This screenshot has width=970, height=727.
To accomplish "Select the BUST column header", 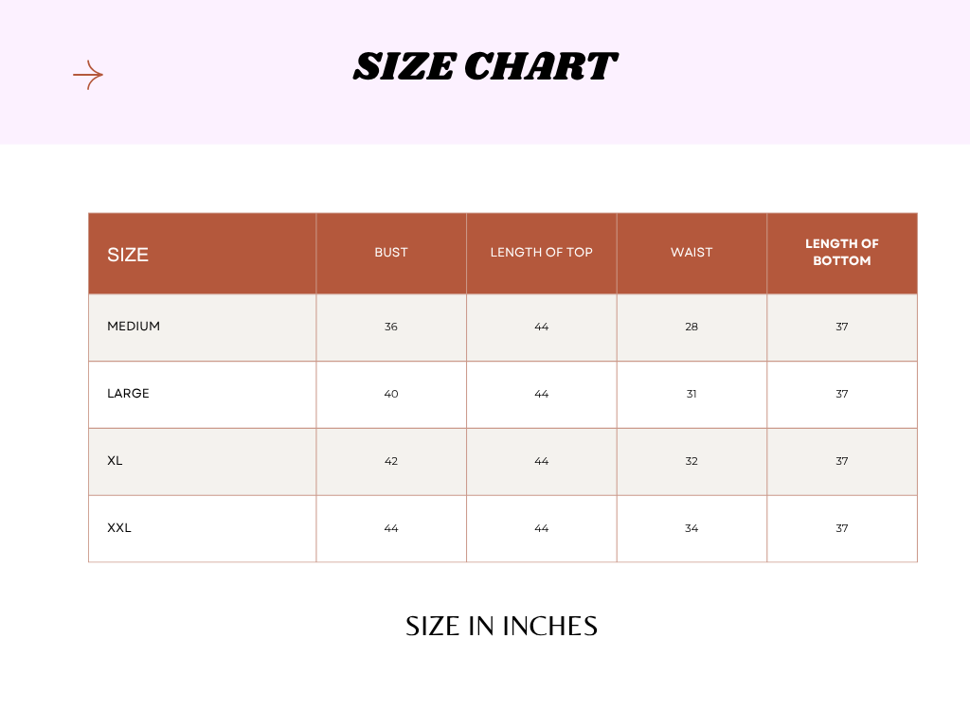I will (x=391, y=253).
